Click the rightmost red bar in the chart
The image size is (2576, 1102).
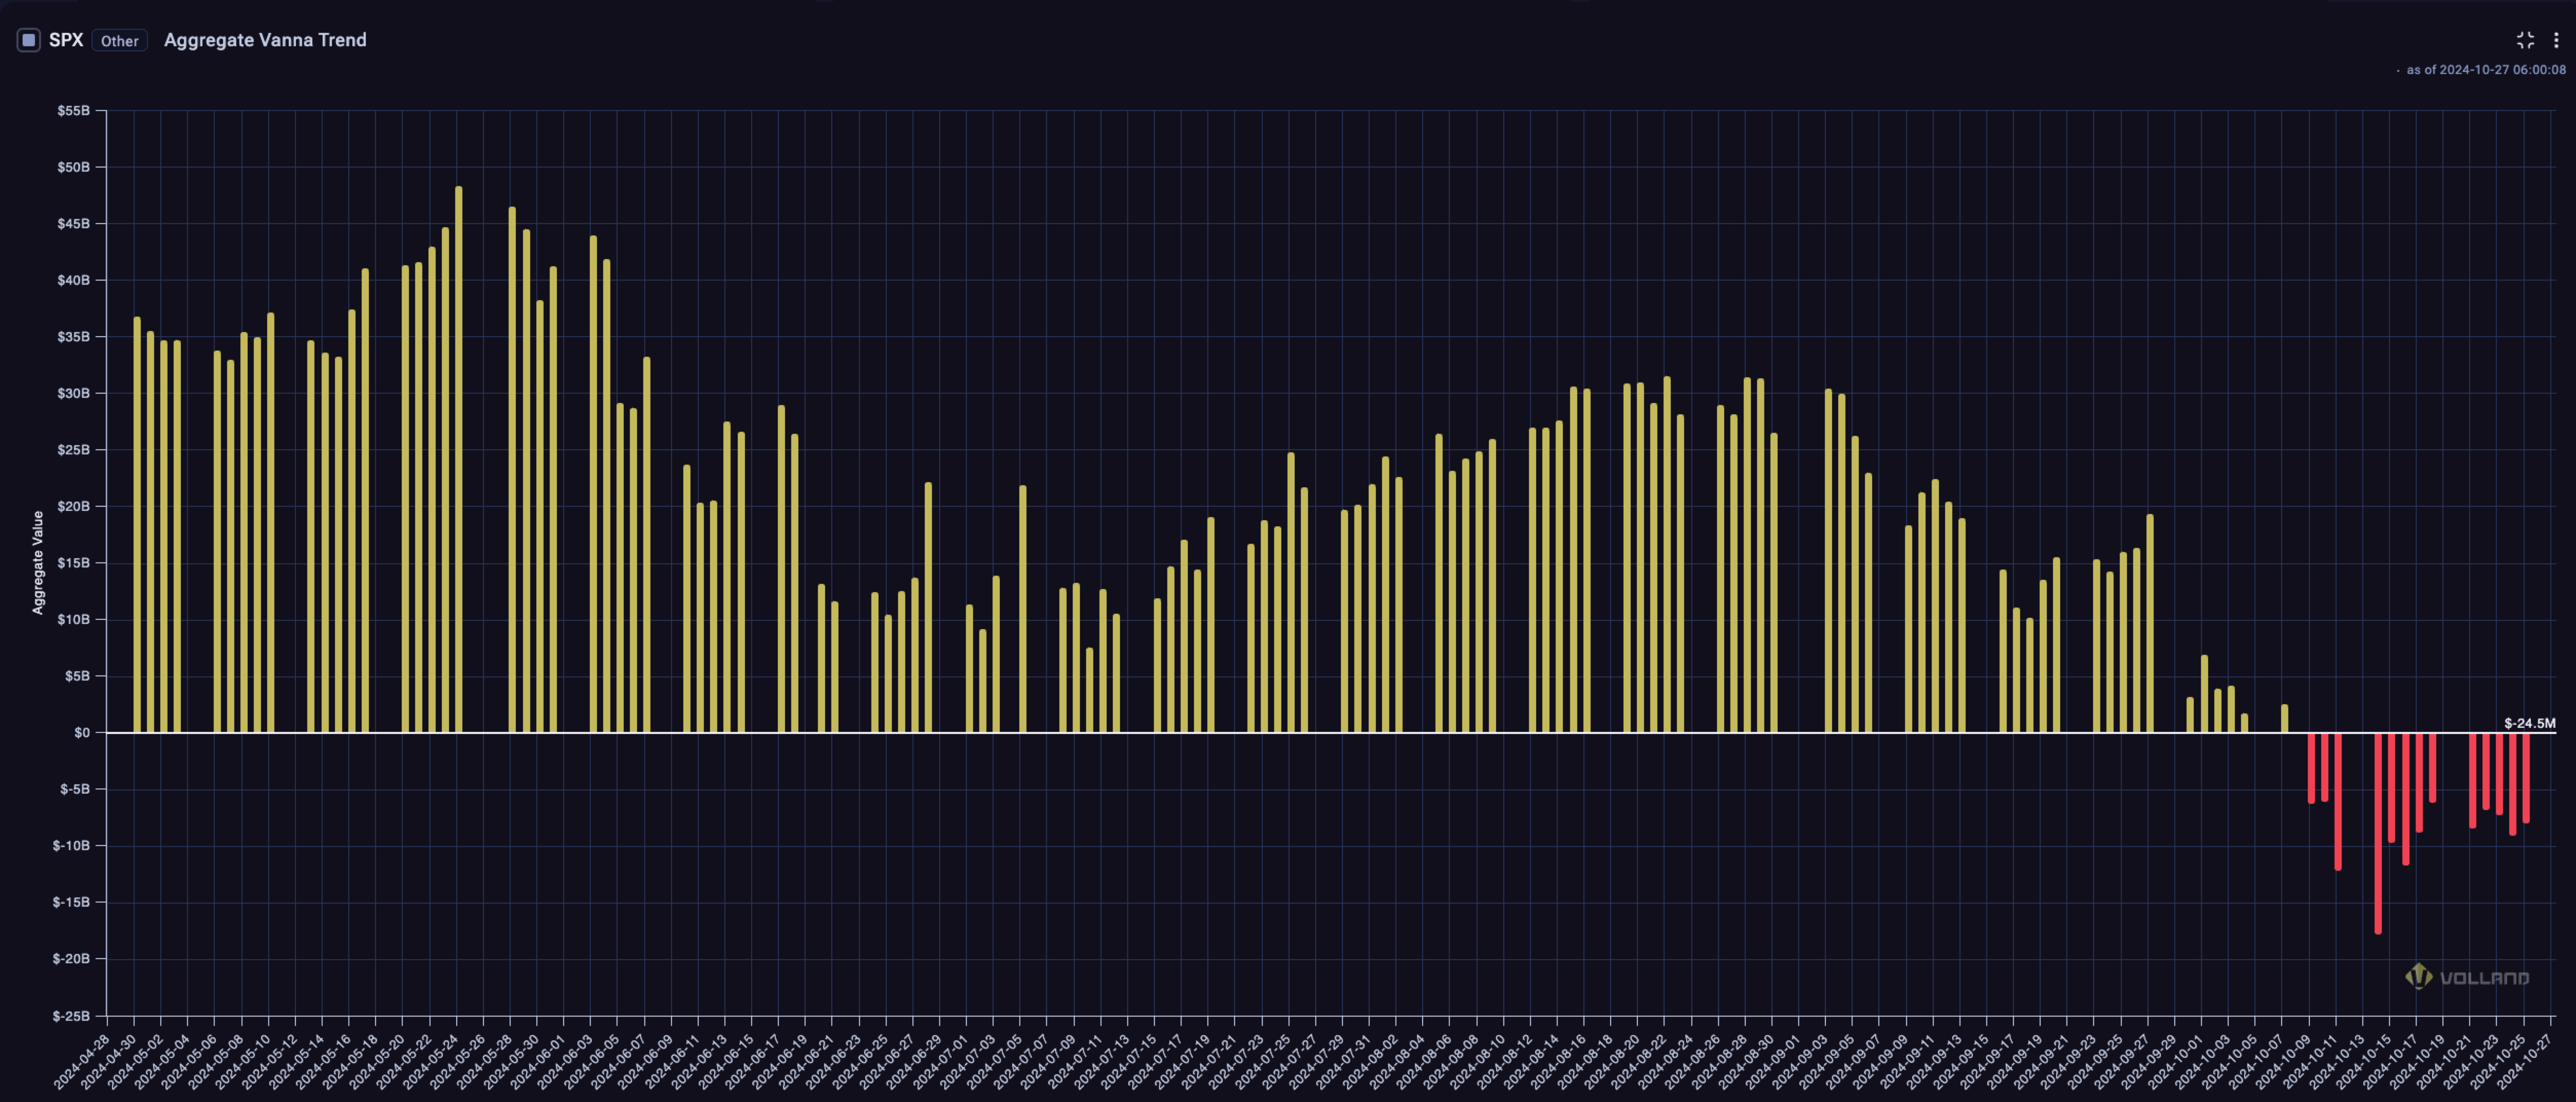(x=2526, y=777)
